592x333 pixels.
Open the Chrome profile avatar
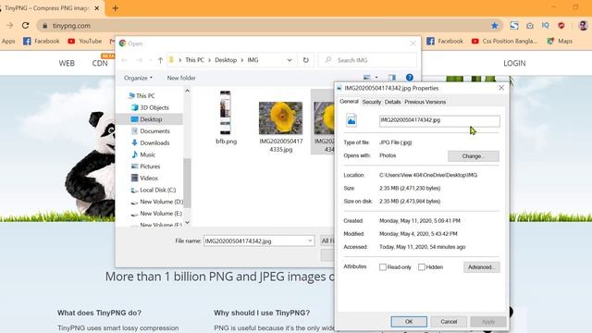583,26
